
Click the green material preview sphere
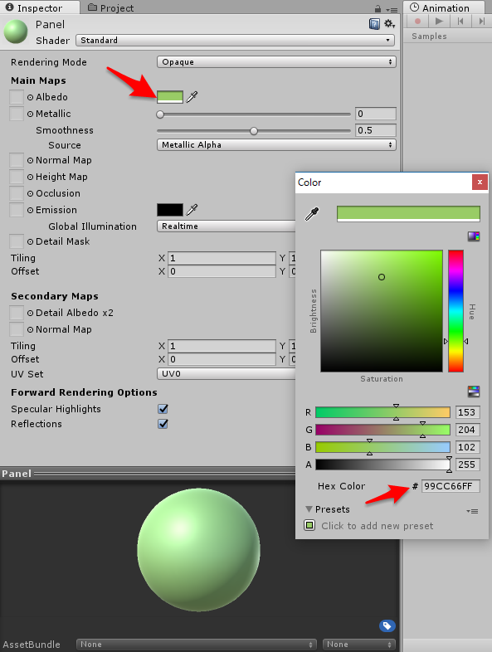pos(199,550)
